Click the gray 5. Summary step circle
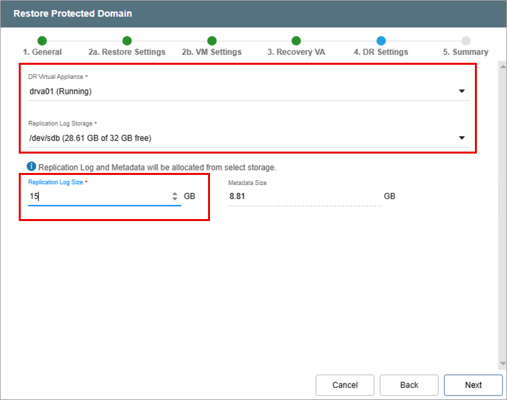Image resolution: width=507 pixels, height=400 pixels. pyautogui.click(x=466, y=41)
